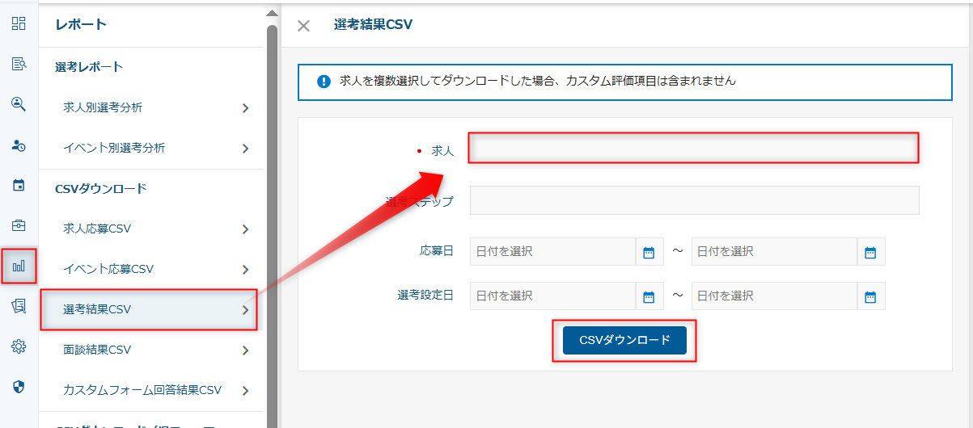The image size is (973, 428).
Task: Click the person with clock icon
Action: (x=19, y=145)
